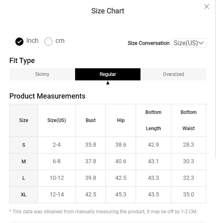The image size is (216, 223).
Task: Click the Size(US) column header
Action: [x=57, y=120]
